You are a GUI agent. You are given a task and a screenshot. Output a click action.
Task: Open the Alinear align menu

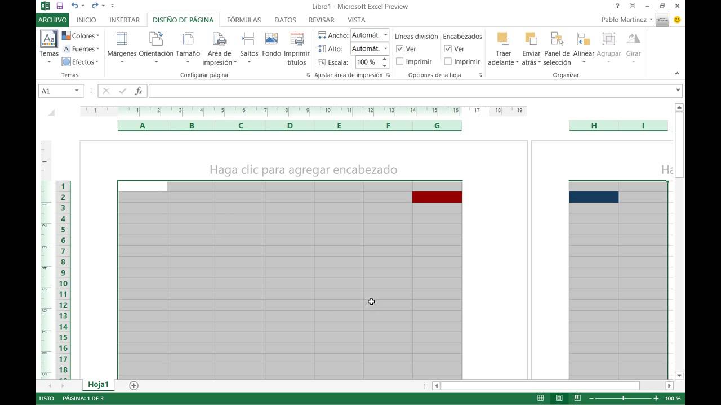pos(584,48)
